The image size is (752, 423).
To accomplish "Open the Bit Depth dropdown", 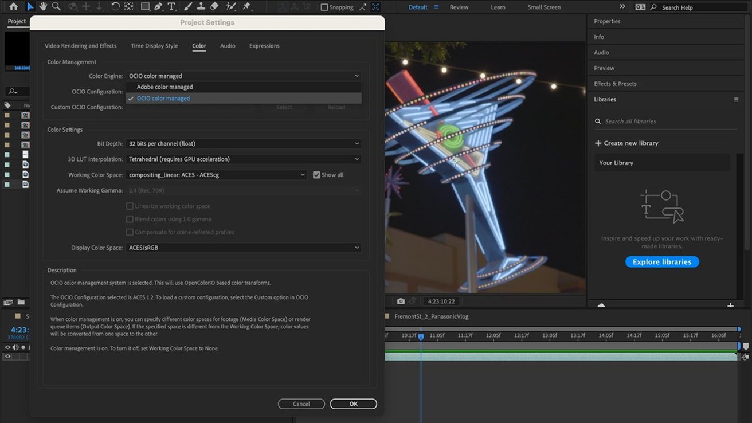I will pos(244,143).
